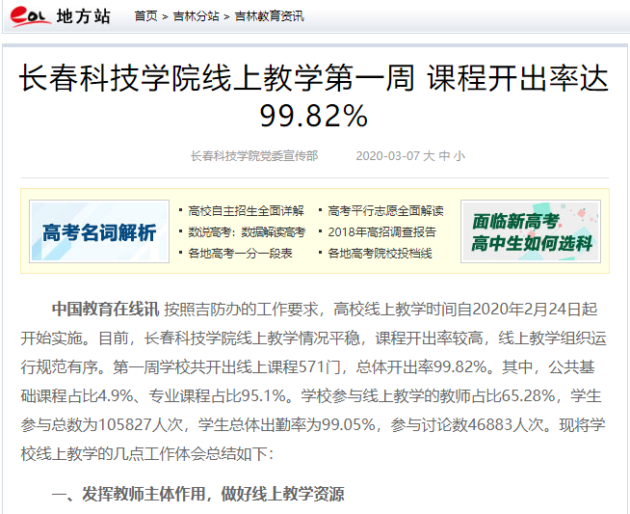Open the 地方站 site title
Screen dimensions: 630x514
pos(84,16)
